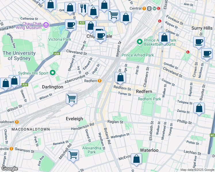Image resolution: width=215 pixels, height=172 pixels.
Task: Click the shopping cart marker near Central
Action: click(114, 16)
